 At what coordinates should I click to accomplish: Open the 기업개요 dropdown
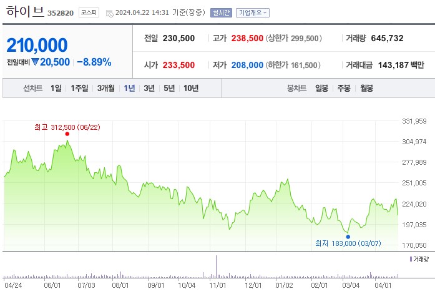click(x=253, y=12)
